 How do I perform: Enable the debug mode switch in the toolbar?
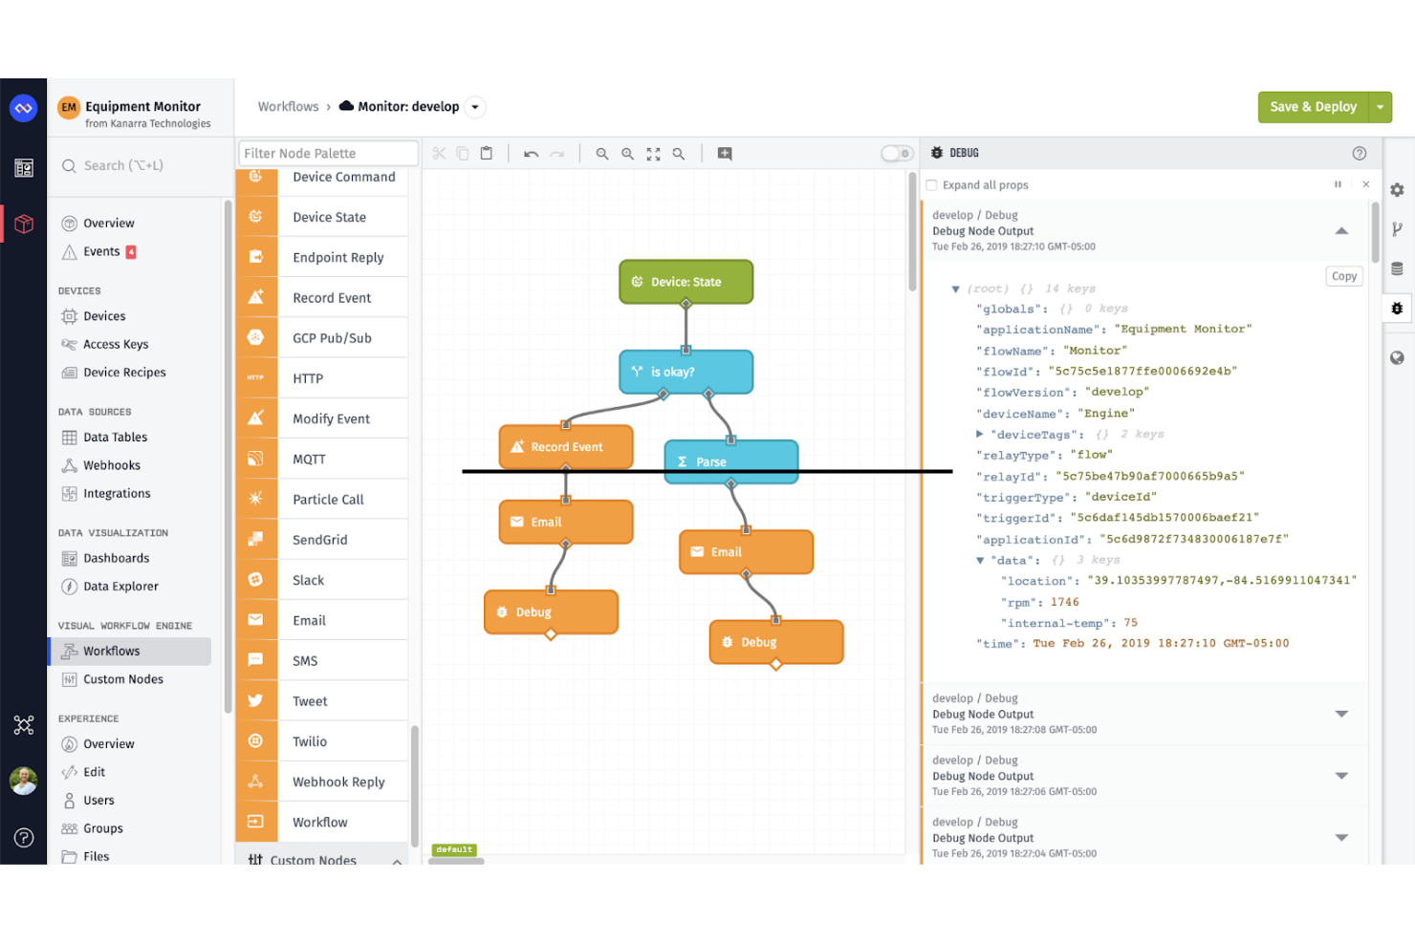897,153
